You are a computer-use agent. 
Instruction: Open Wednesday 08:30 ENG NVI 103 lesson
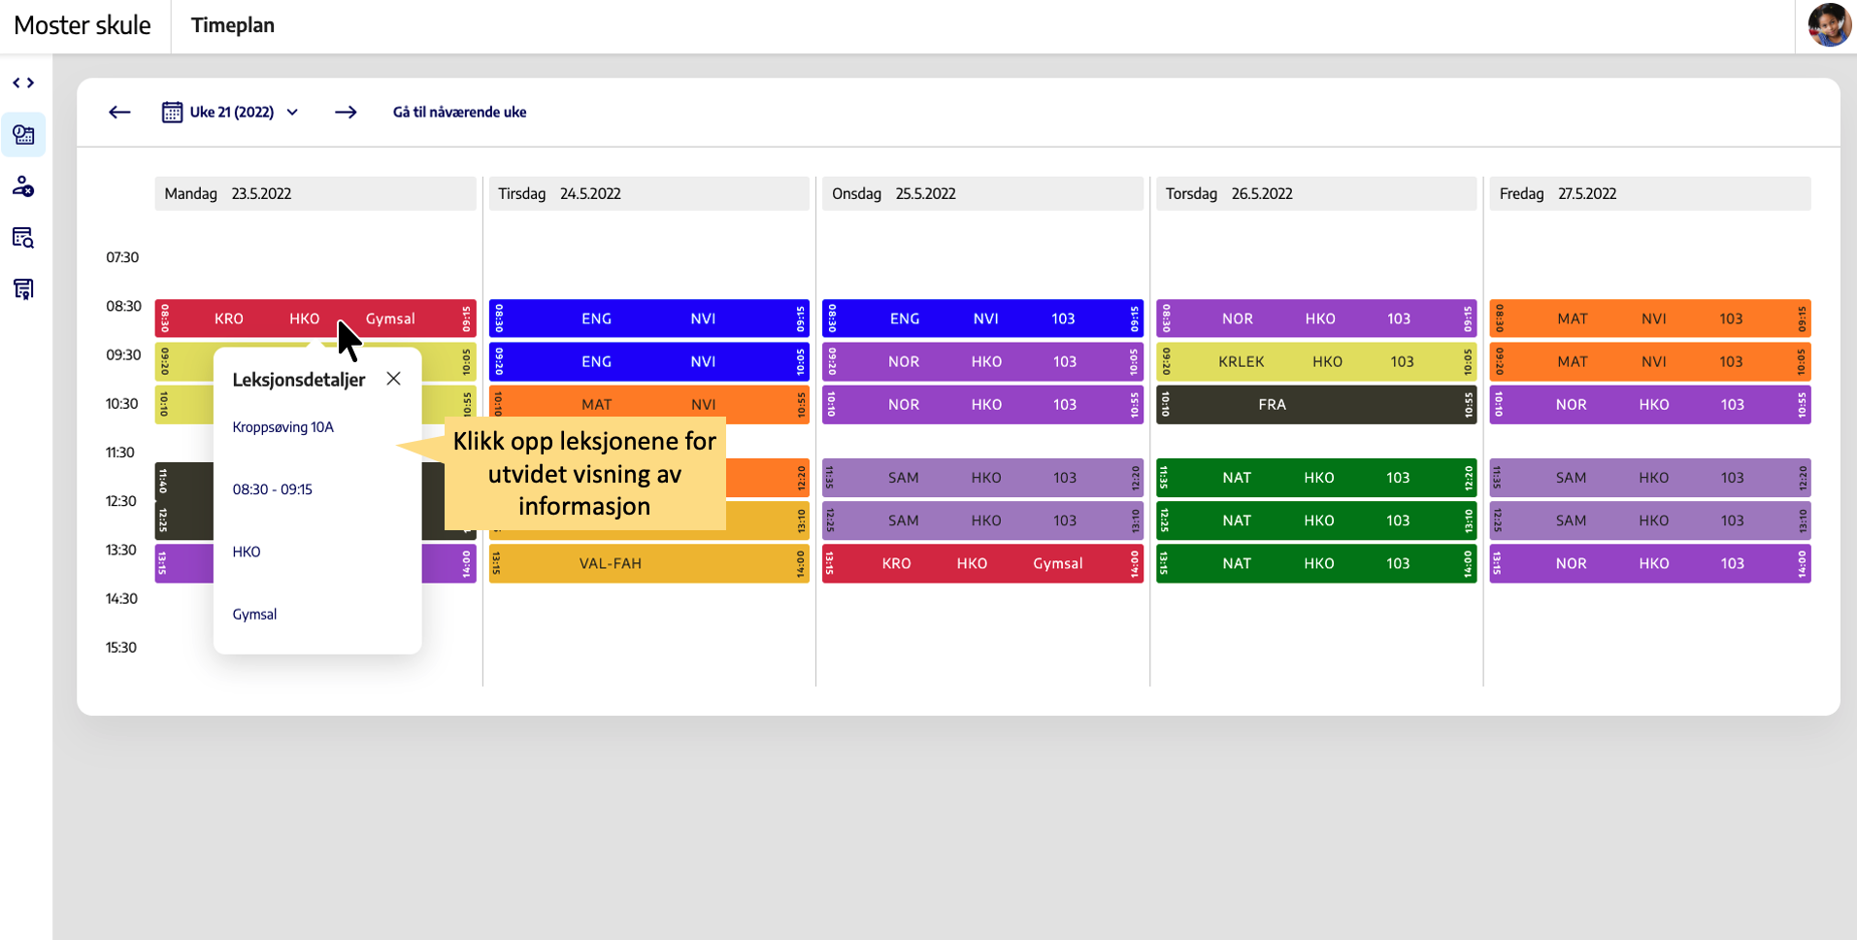[x=982, y=319]
